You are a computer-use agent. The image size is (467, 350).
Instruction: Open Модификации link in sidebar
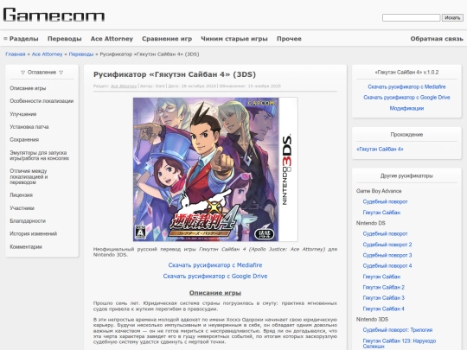pyautogui.click(x=406, y=108)
